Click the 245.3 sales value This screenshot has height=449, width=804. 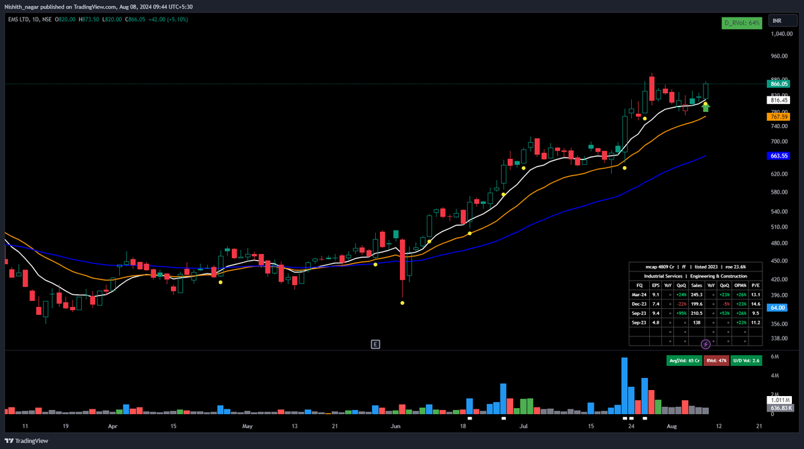click(x=697, y=294)
